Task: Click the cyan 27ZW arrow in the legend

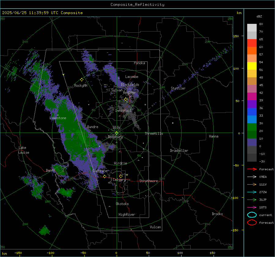Action: [x=252, y=192]
